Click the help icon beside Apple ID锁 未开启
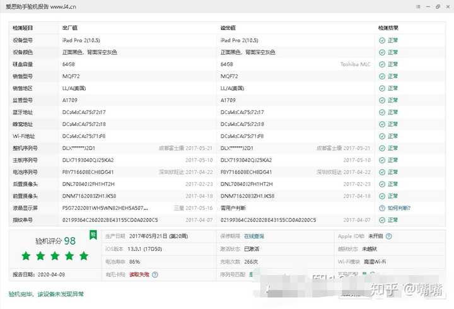Viewport: 454px width, 309px height. point(388,236)
